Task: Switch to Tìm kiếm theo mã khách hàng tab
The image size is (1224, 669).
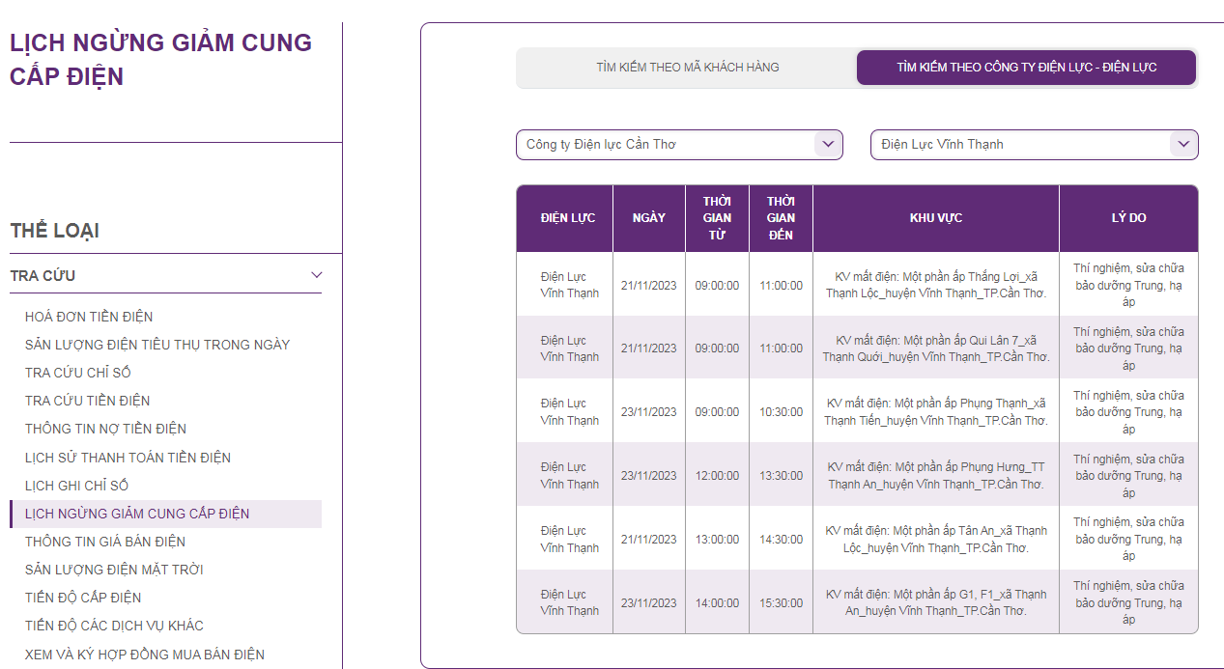Action: 688,68
